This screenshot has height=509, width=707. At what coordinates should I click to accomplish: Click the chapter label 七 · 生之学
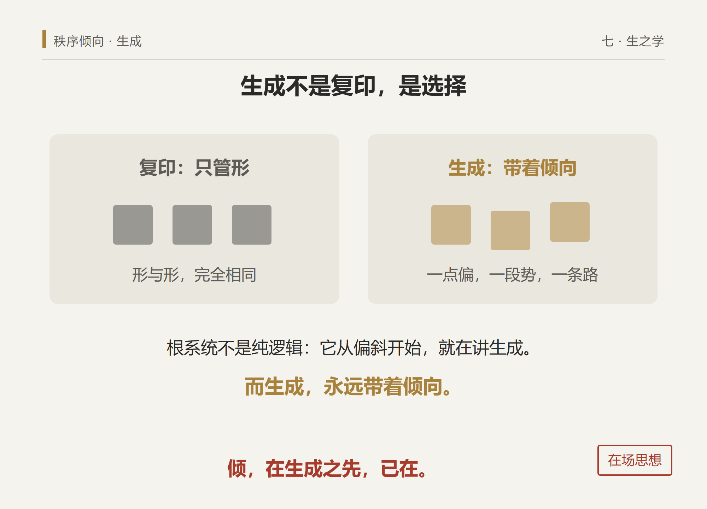[633, 41]
